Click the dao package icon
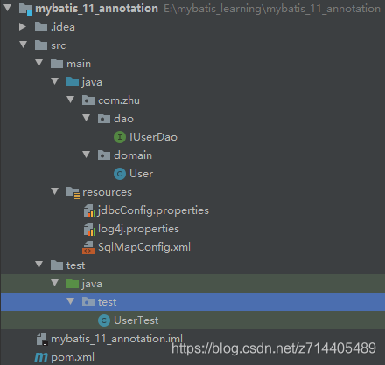The width and height of the screenshot is (385, 365). click(x=104, y=119)
